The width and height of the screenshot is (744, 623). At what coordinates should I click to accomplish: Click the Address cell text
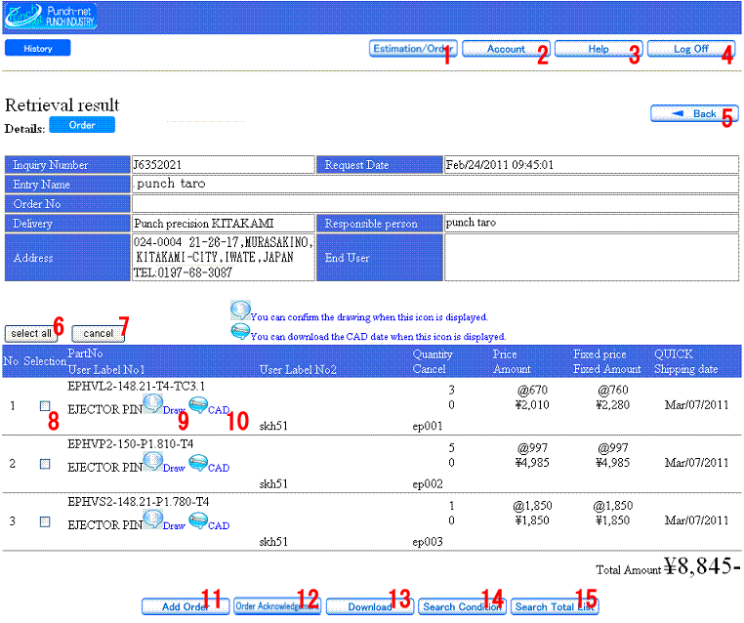pos(223,257)
